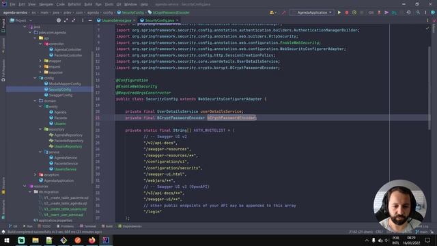The height and width of the screenshot is (246, 437).
Task: Open Windows notification center icon
Action: point(428,240)
